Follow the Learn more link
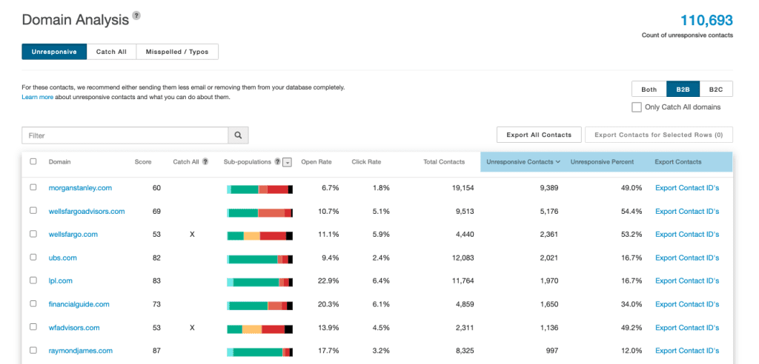 37,97
